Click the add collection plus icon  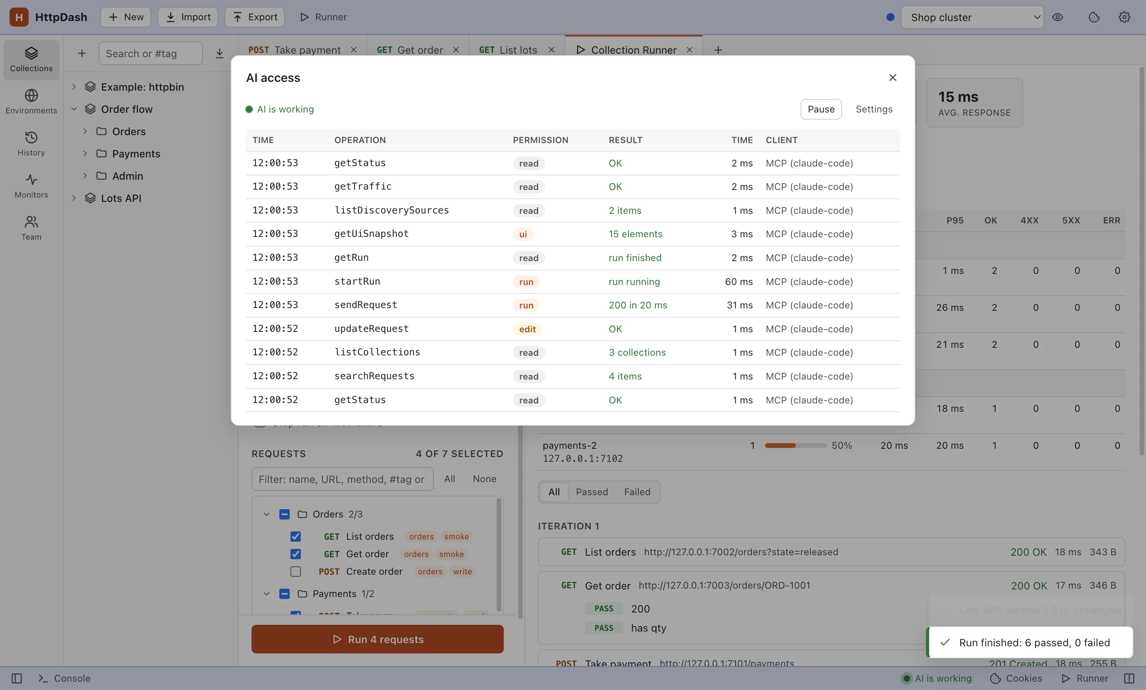(82, 53)
